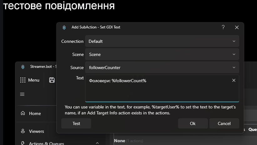
Task: Open the Menu grid icon in Streamer.bot
Action: point(23,80)
